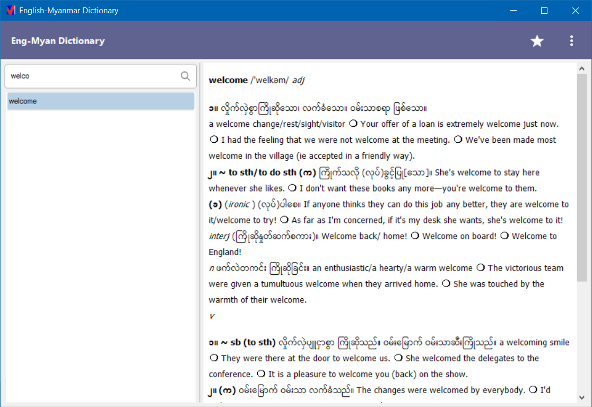Click the '~ to sth/to do sth' phrase
The width and height of the screenshot is (592, 407).
[x=258, y=172]
